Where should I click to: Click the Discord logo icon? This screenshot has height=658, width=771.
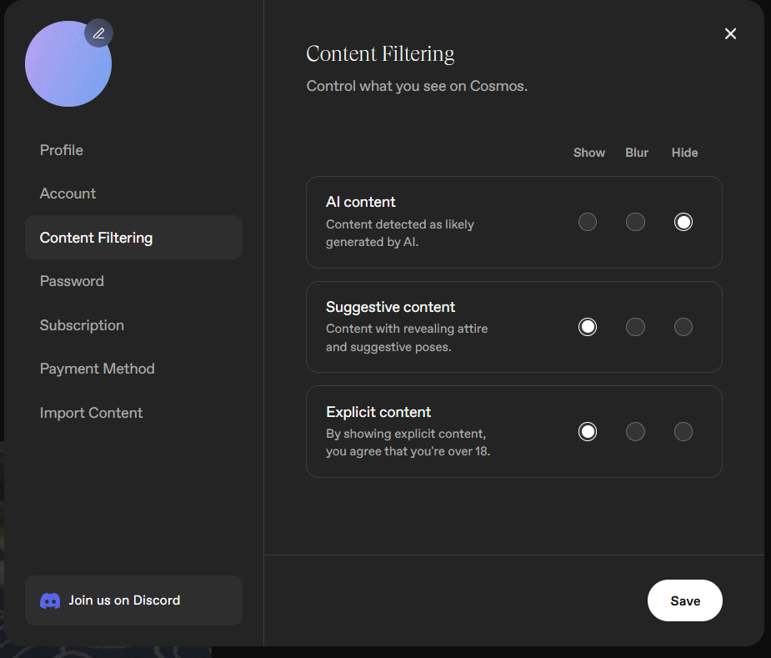[x=50, y=600]
